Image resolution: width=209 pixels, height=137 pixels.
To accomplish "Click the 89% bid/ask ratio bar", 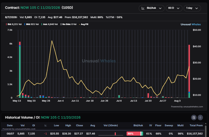I will coord(135,134).
